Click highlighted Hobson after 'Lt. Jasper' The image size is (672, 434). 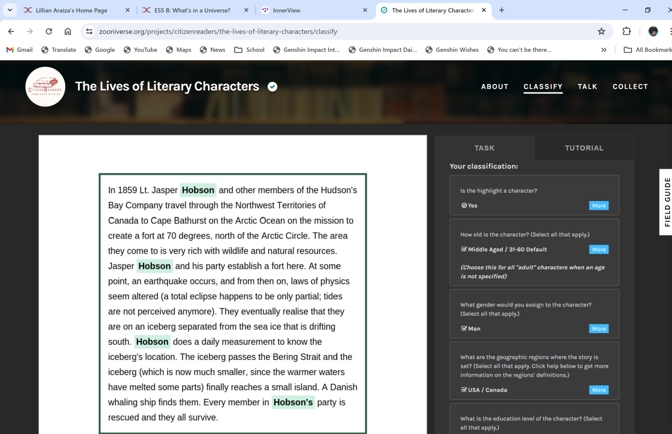pyautogui.click(x=198, y=190)
